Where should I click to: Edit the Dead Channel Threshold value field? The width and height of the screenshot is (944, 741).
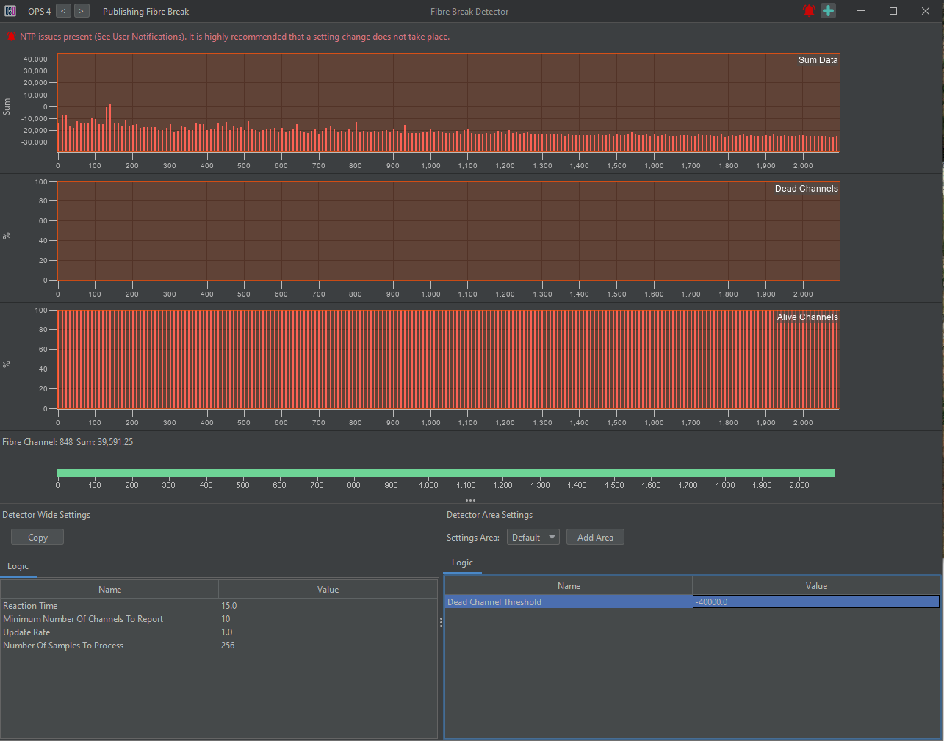click(815, 602)
